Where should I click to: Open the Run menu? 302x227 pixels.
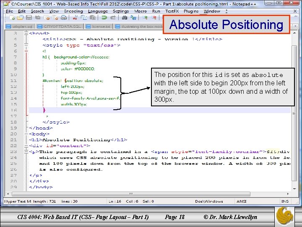[x=156, y=11]
